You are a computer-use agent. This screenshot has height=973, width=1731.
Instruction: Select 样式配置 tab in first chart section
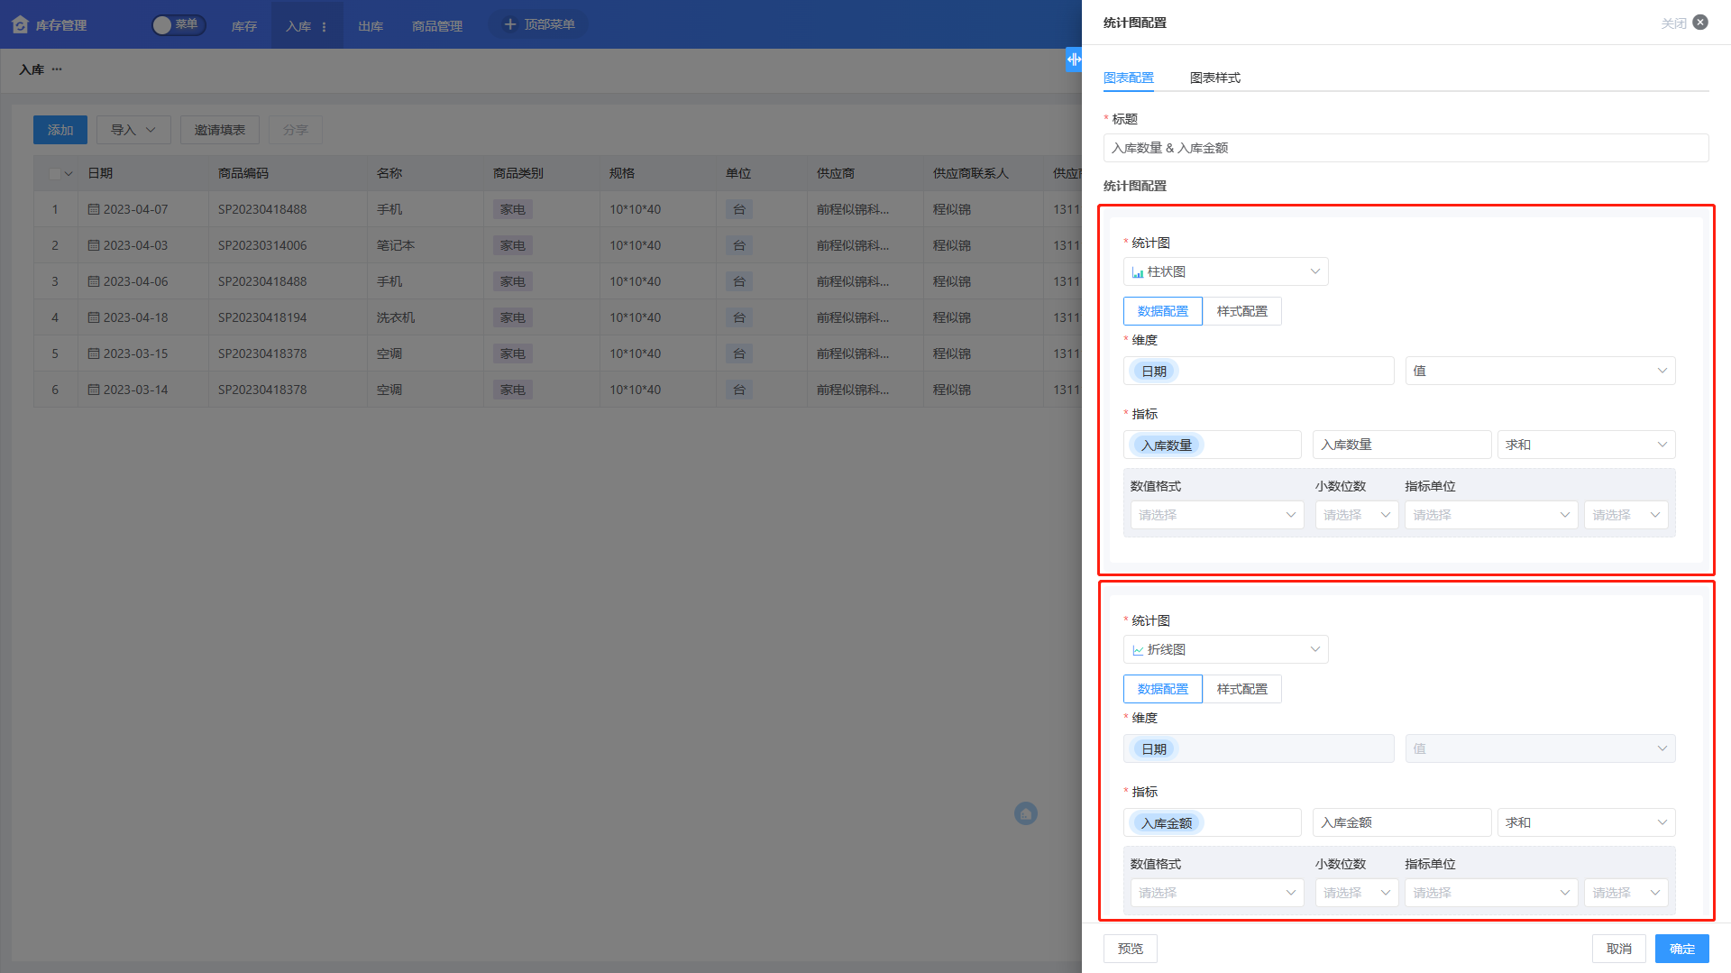[1242, 311]
